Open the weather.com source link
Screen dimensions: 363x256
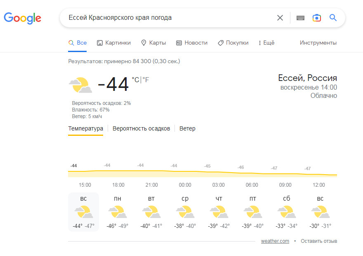[275, 241]
